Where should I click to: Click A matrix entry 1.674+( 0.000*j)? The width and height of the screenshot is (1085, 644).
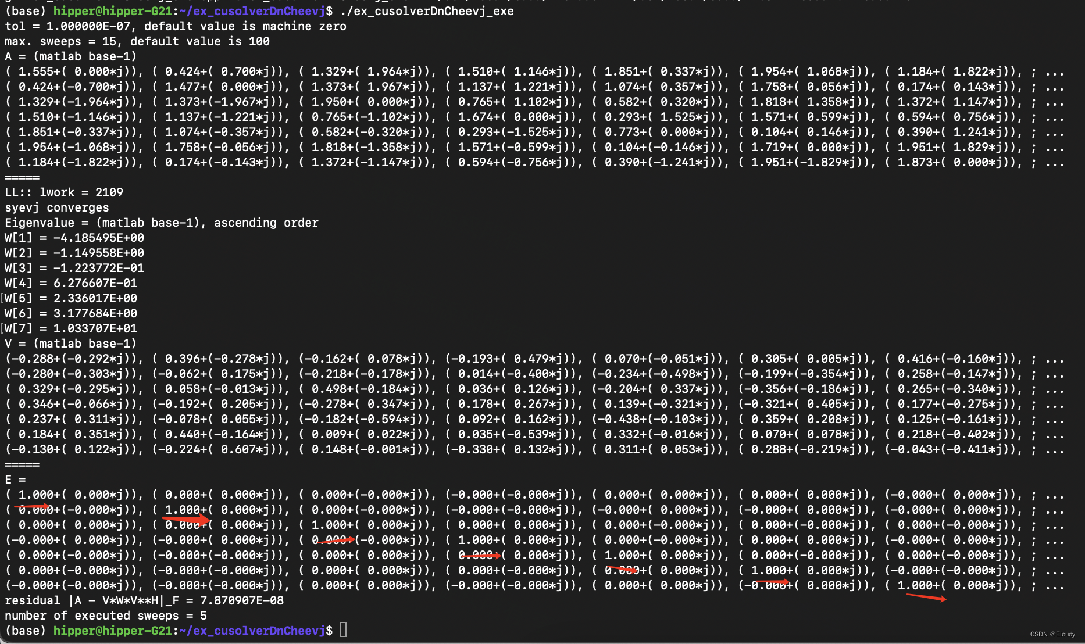tap(514, 117)
